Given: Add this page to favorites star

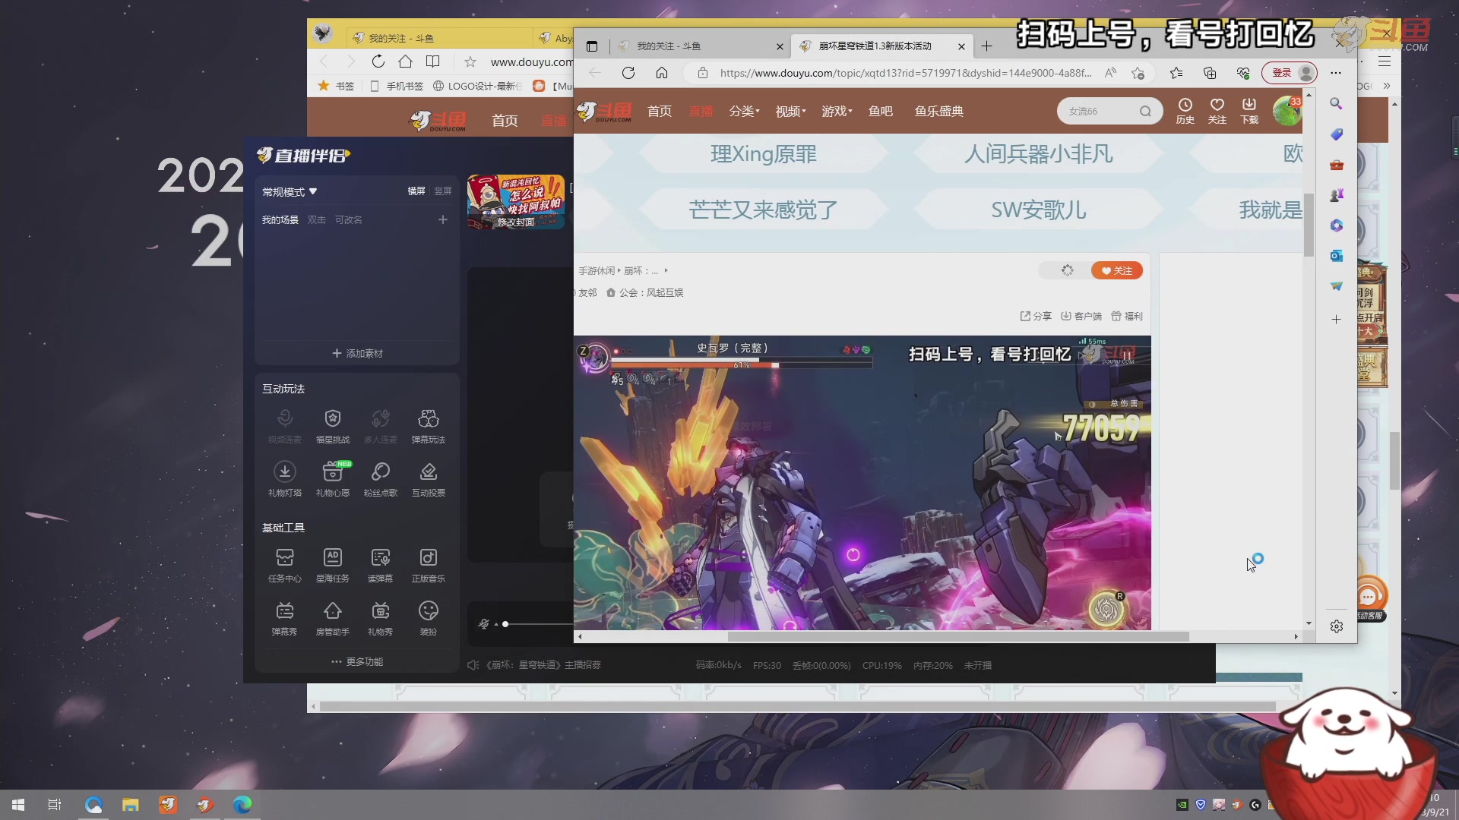Looking at the screenshot, I should point(1138,73).
